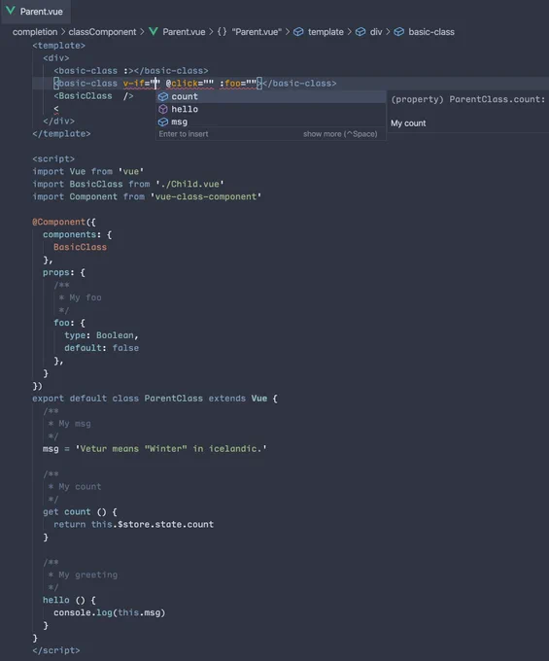549x661 pixels.
Task: Click the cube icon before div breadcrumb
Action: tap(360, 32)
